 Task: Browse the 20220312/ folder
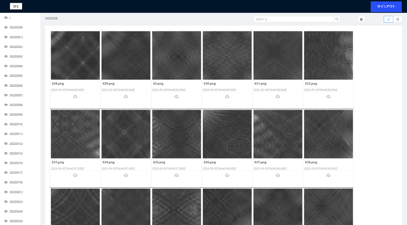click(x=16, y=144)
